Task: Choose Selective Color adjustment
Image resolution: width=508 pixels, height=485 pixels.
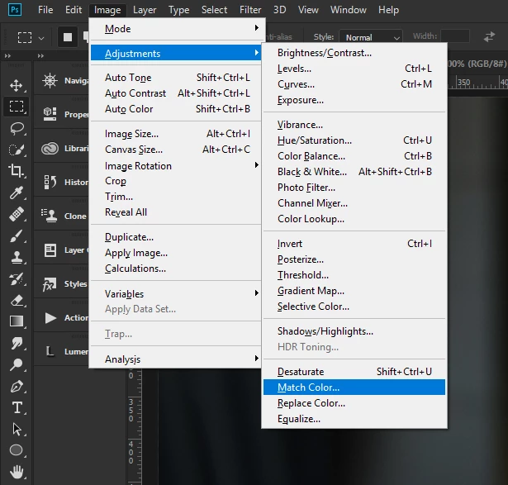Action: coord(354,307)
